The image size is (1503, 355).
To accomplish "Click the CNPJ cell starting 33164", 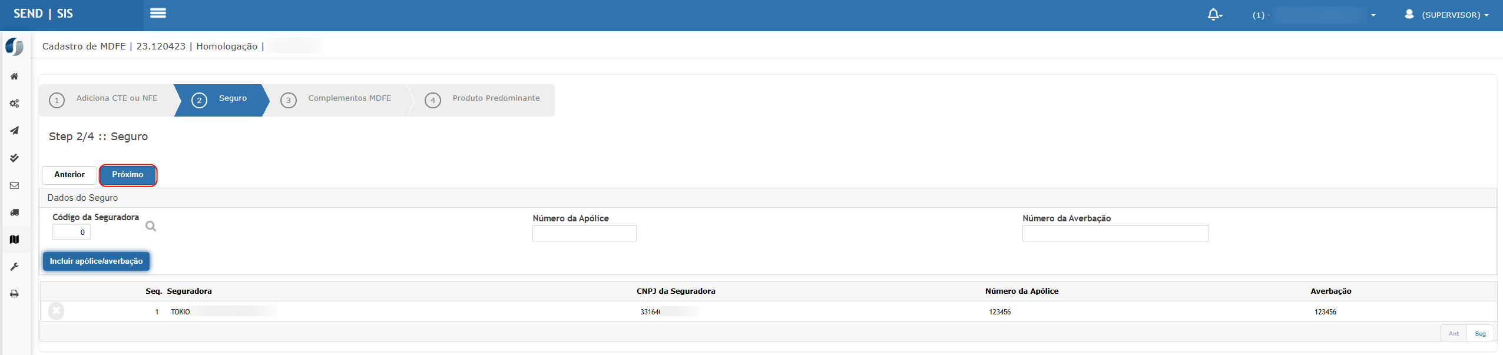I will pyautogui.click(x=650, y=312).
